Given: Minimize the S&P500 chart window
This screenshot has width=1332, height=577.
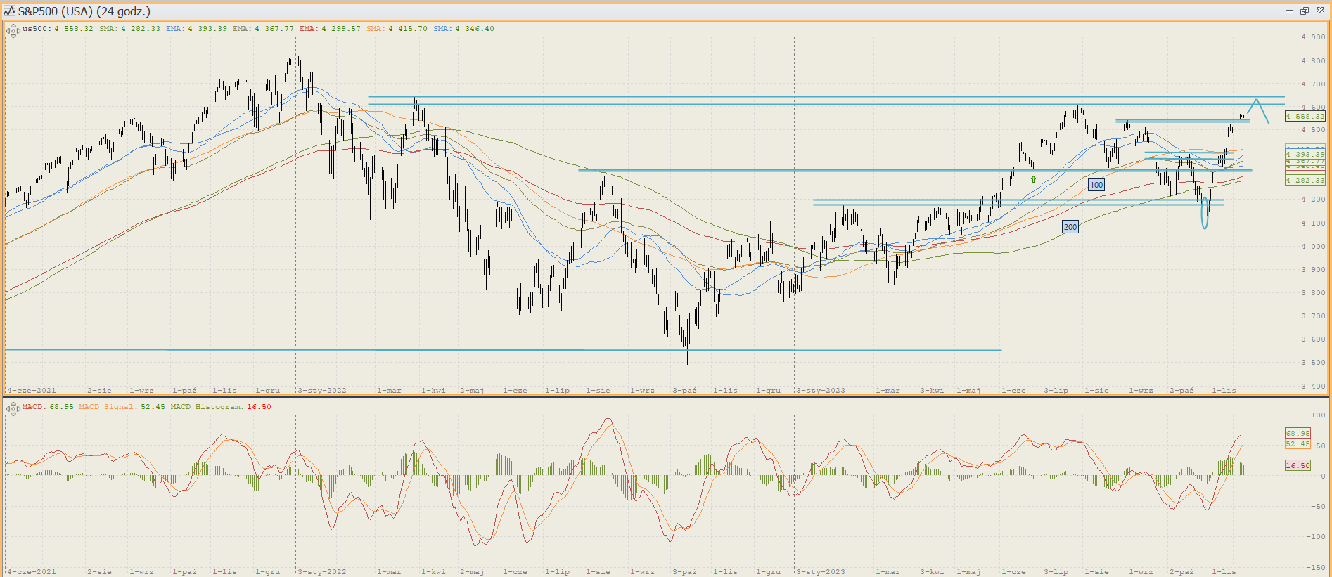Looking at the screenshot, I should click(1289, 11).
